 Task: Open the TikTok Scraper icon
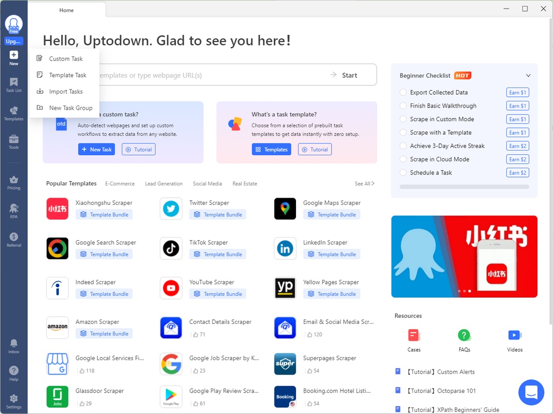click(x=171, y=248)
